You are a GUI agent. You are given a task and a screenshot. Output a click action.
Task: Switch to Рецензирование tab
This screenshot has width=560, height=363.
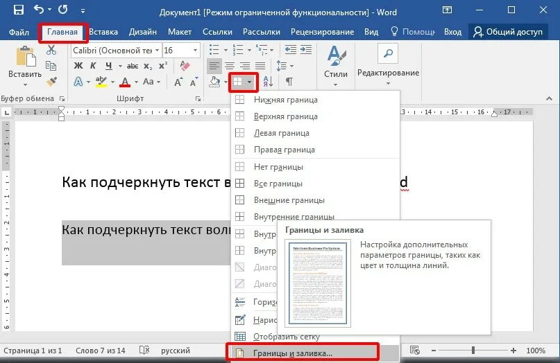322,32
